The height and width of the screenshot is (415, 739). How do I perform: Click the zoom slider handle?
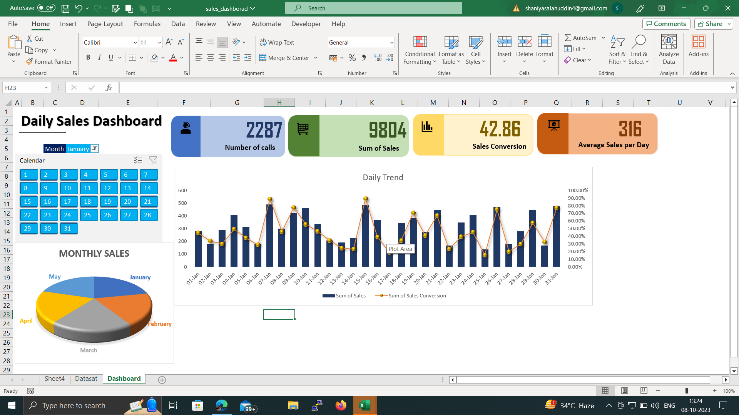[686, 391]
